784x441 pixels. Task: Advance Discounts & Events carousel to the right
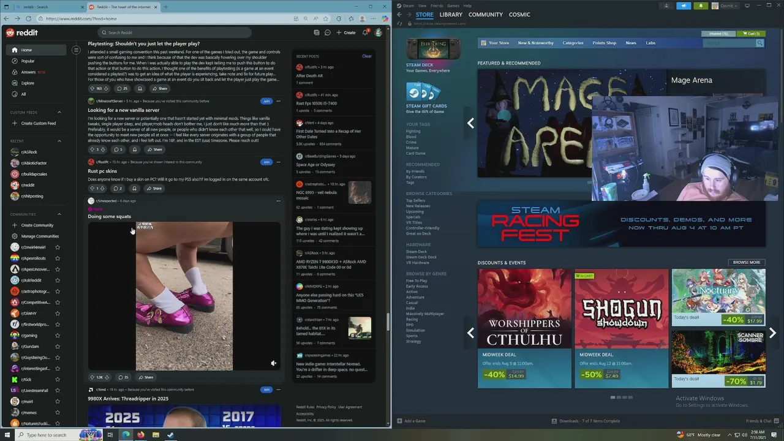[x=772, y=333]
